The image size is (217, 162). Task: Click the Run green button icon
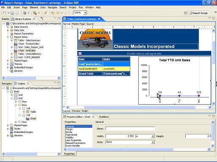35,13
